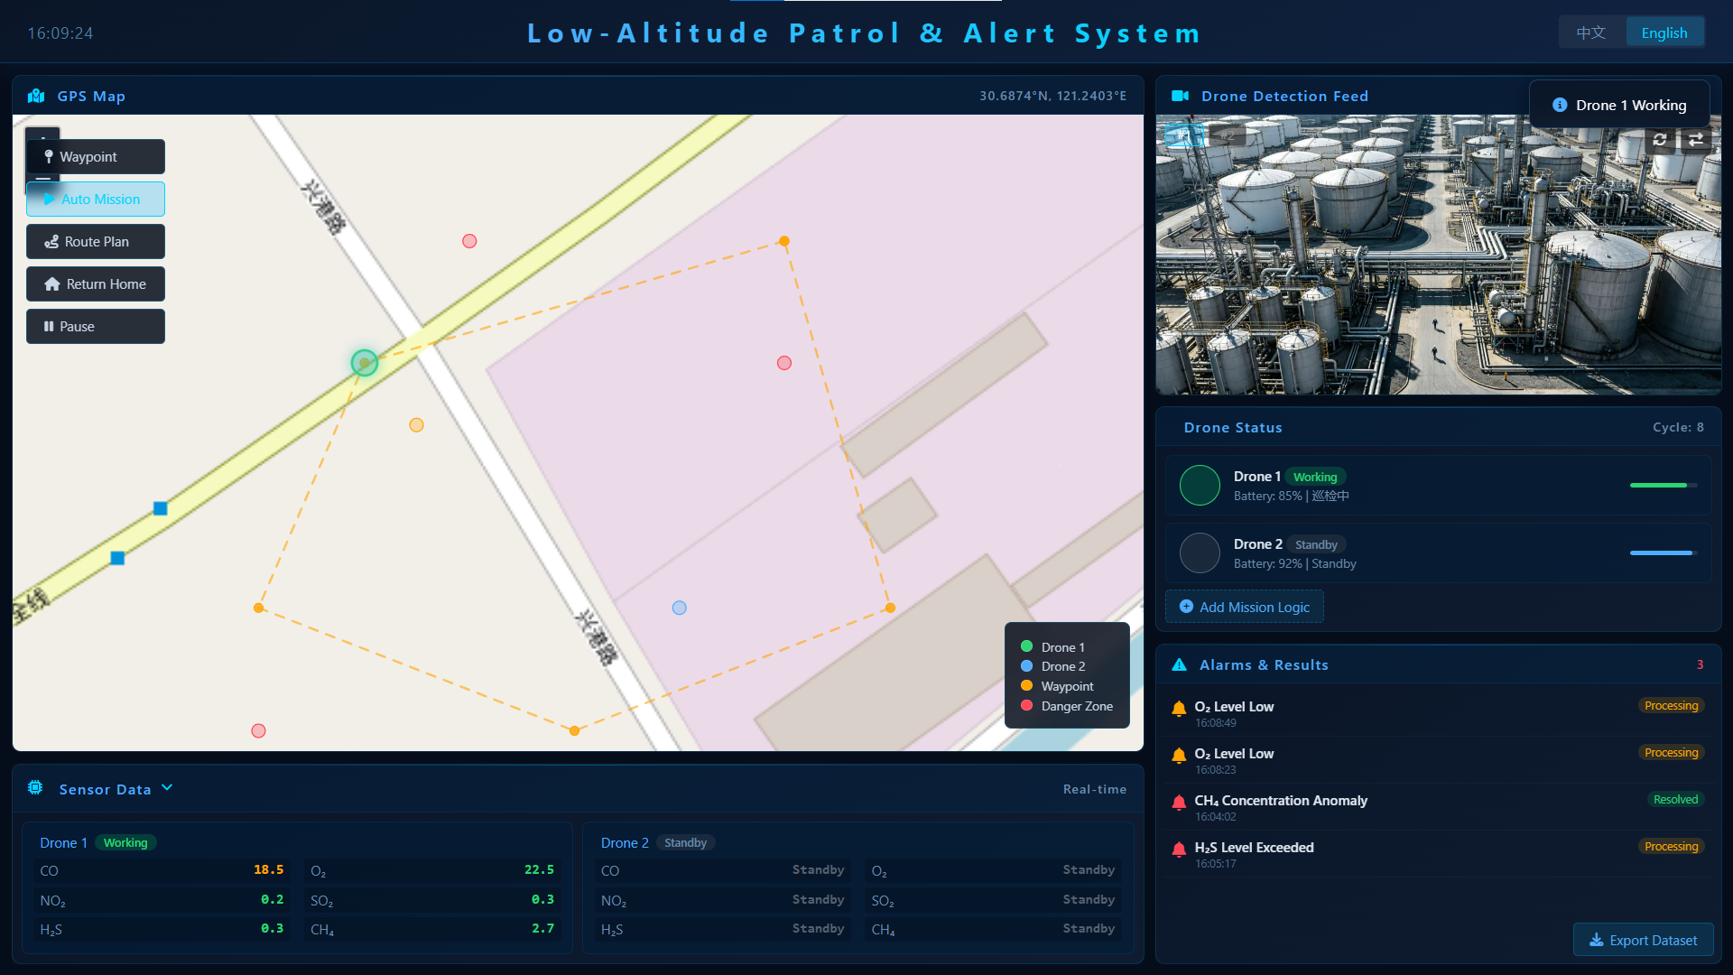Viewport: 1733px width, 975px height.
Task: Click Standby badge in Sensor Data Drone 2
Action: click(x=686, y=842)
